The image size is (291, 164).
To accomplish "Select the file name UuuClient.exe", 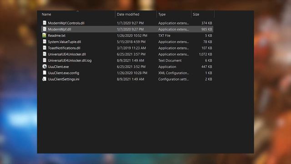I will click(58, 67).
